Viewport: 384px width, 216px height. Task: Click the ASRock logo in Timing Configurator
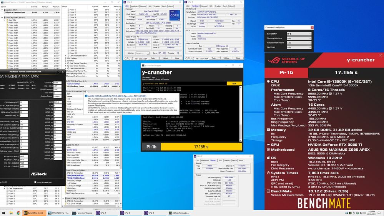click(x=38, y=174)
